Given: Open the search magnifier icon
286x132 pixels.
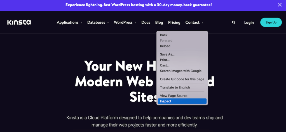Looking at the screenshot, I should (x=234, y=23).
